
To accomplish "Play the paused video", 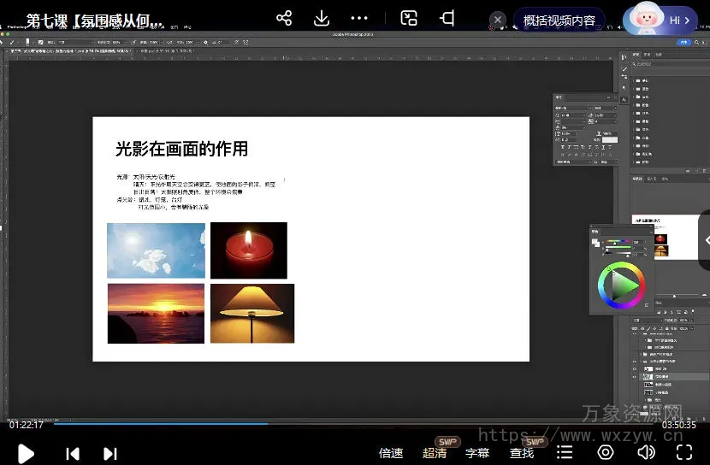I will tap(26, 453).
